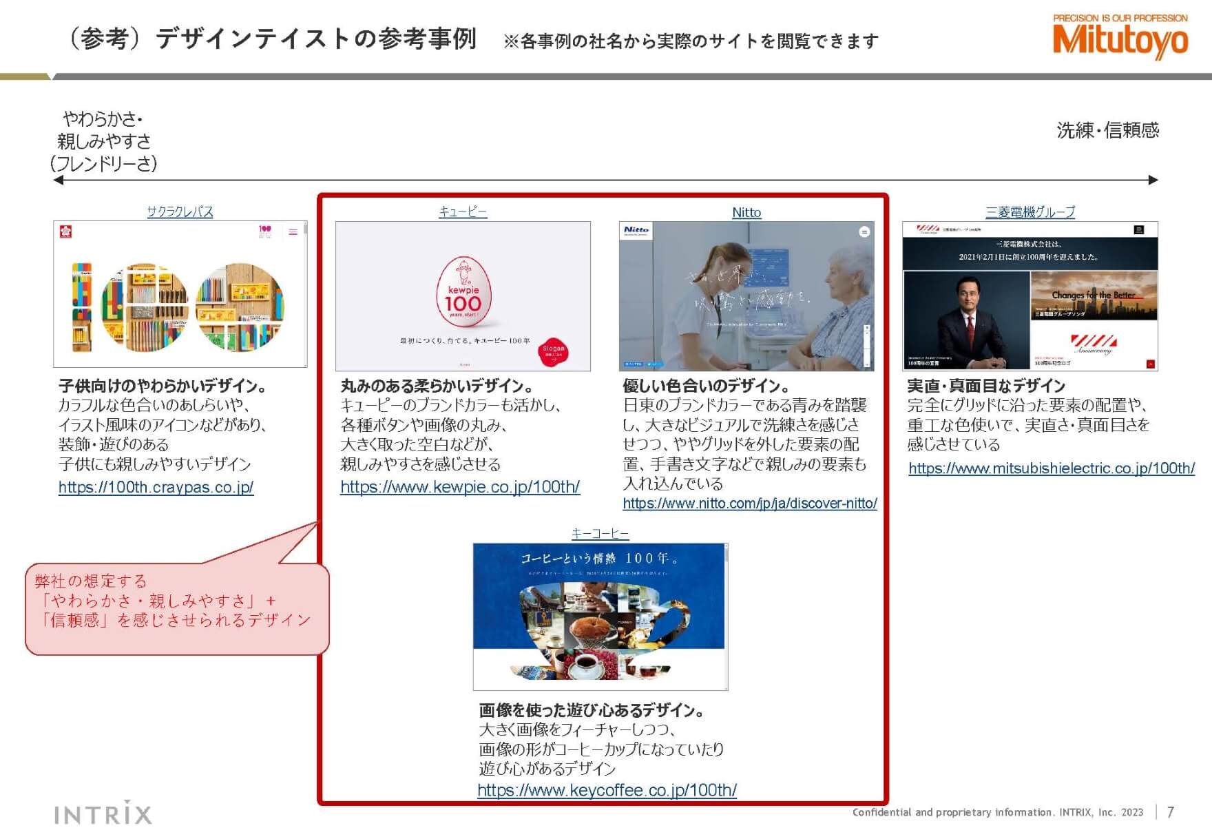Select the axis label 洗練・信頼感
The image size is (1212, 839).
tap(1107, 130)
